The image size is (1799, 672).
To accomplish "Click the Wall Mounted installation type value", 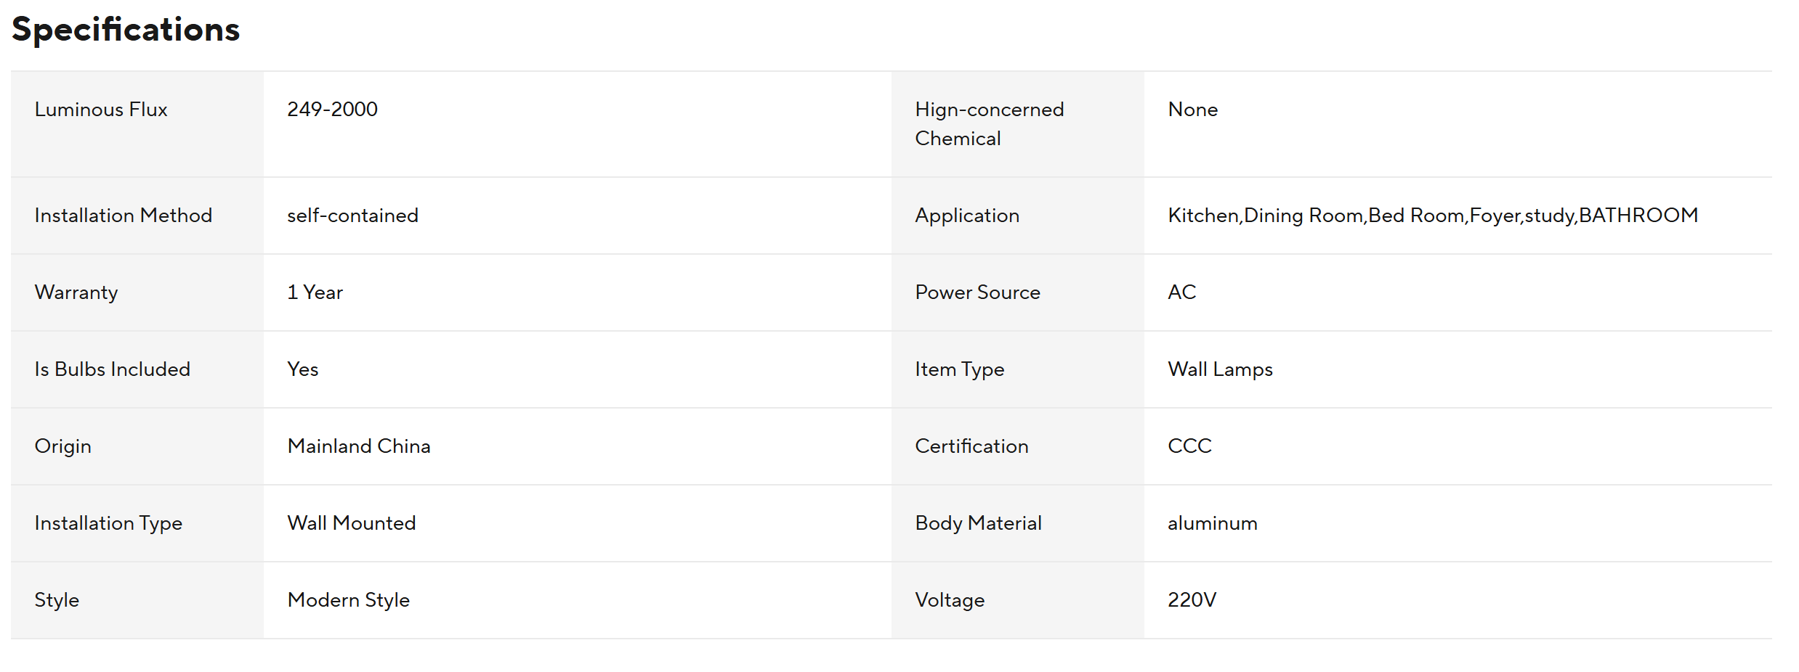I will (x=352, y=523).
